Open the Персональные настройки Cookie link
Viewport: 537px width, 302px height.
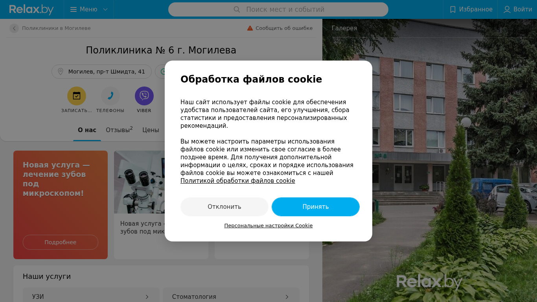pyautogui.click(x=268, y=226)
